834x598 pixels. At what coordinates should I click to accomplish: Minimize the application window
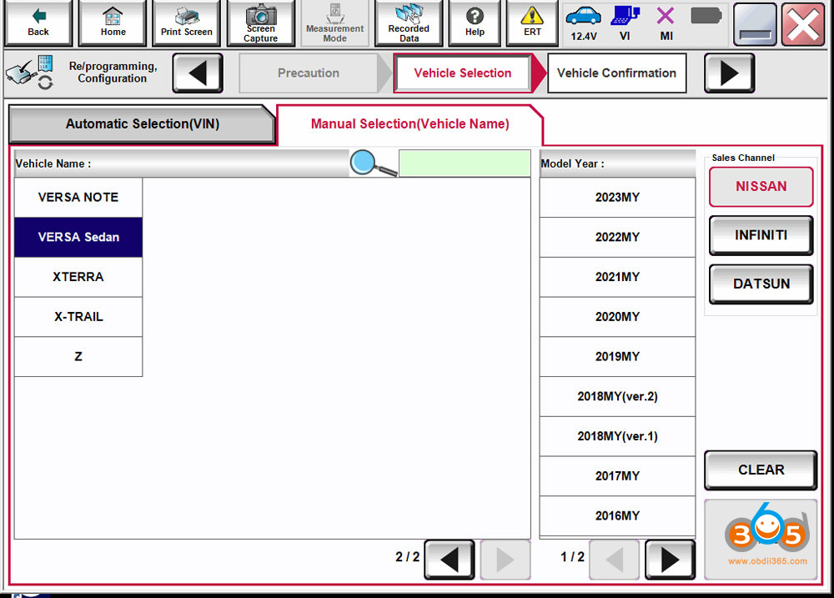tap(755, 24)
